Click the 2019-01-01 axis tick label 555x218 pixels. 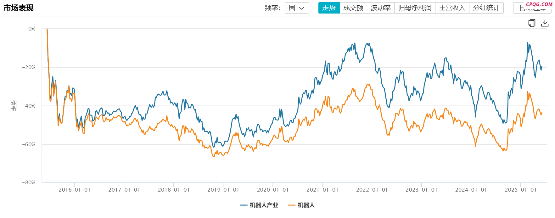pos(223,190)
